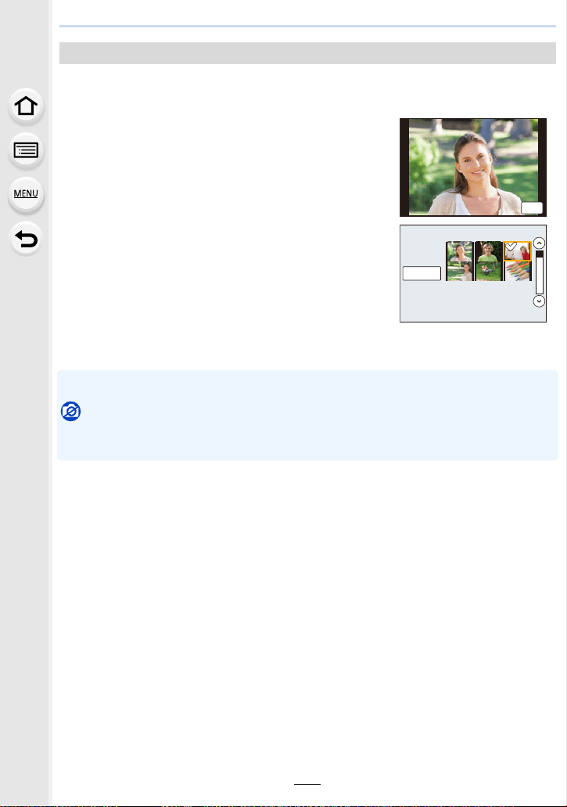The image size is (567, 807).
Task: Select the boy in green shirt thumbnail
Action: tap(488, 251)
